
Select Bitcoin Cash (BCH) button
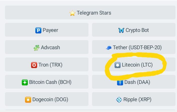pos(47,82)
